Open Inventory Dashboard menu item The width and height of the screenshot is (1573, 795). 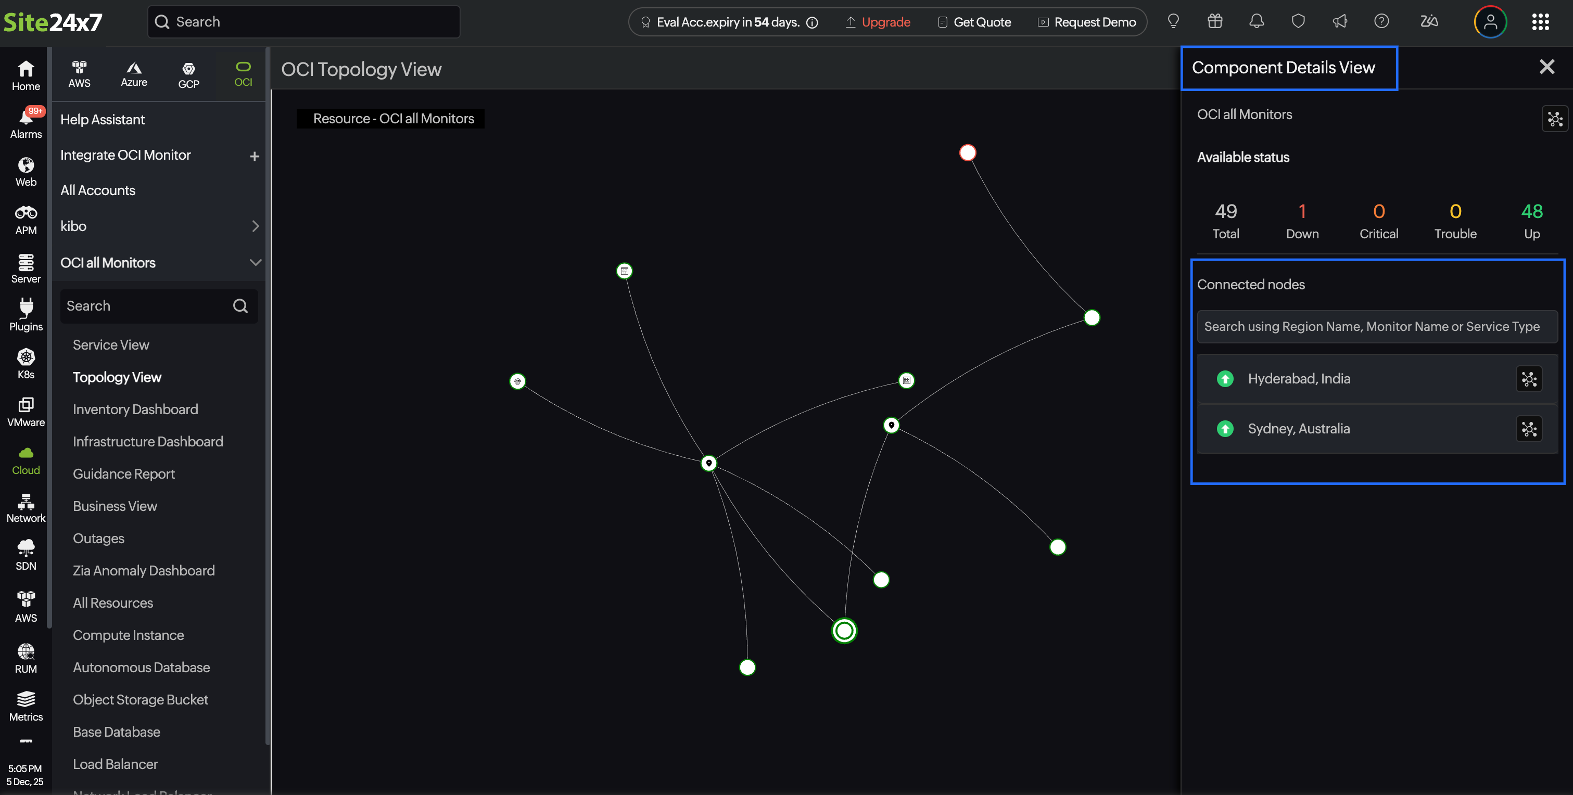pos(135,409)
